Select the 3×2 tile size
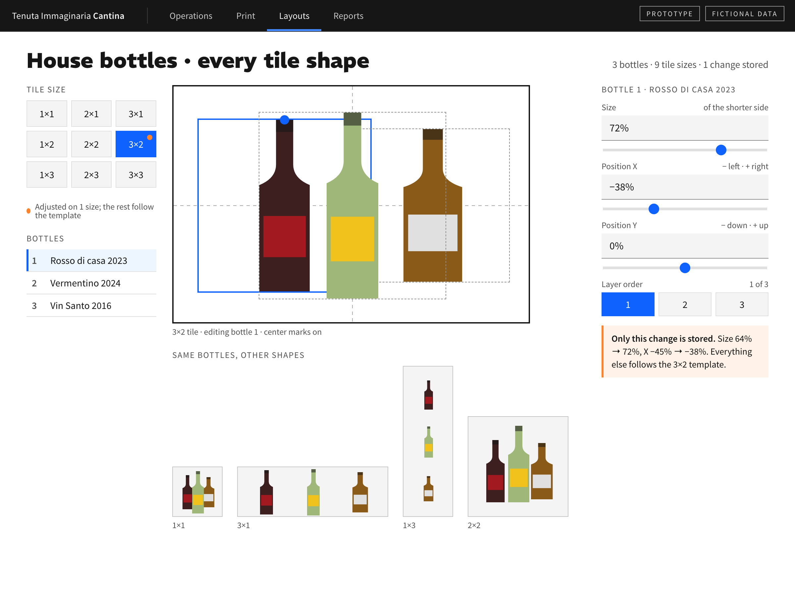This screenshot has height=596, width=795. click(136, 144)
